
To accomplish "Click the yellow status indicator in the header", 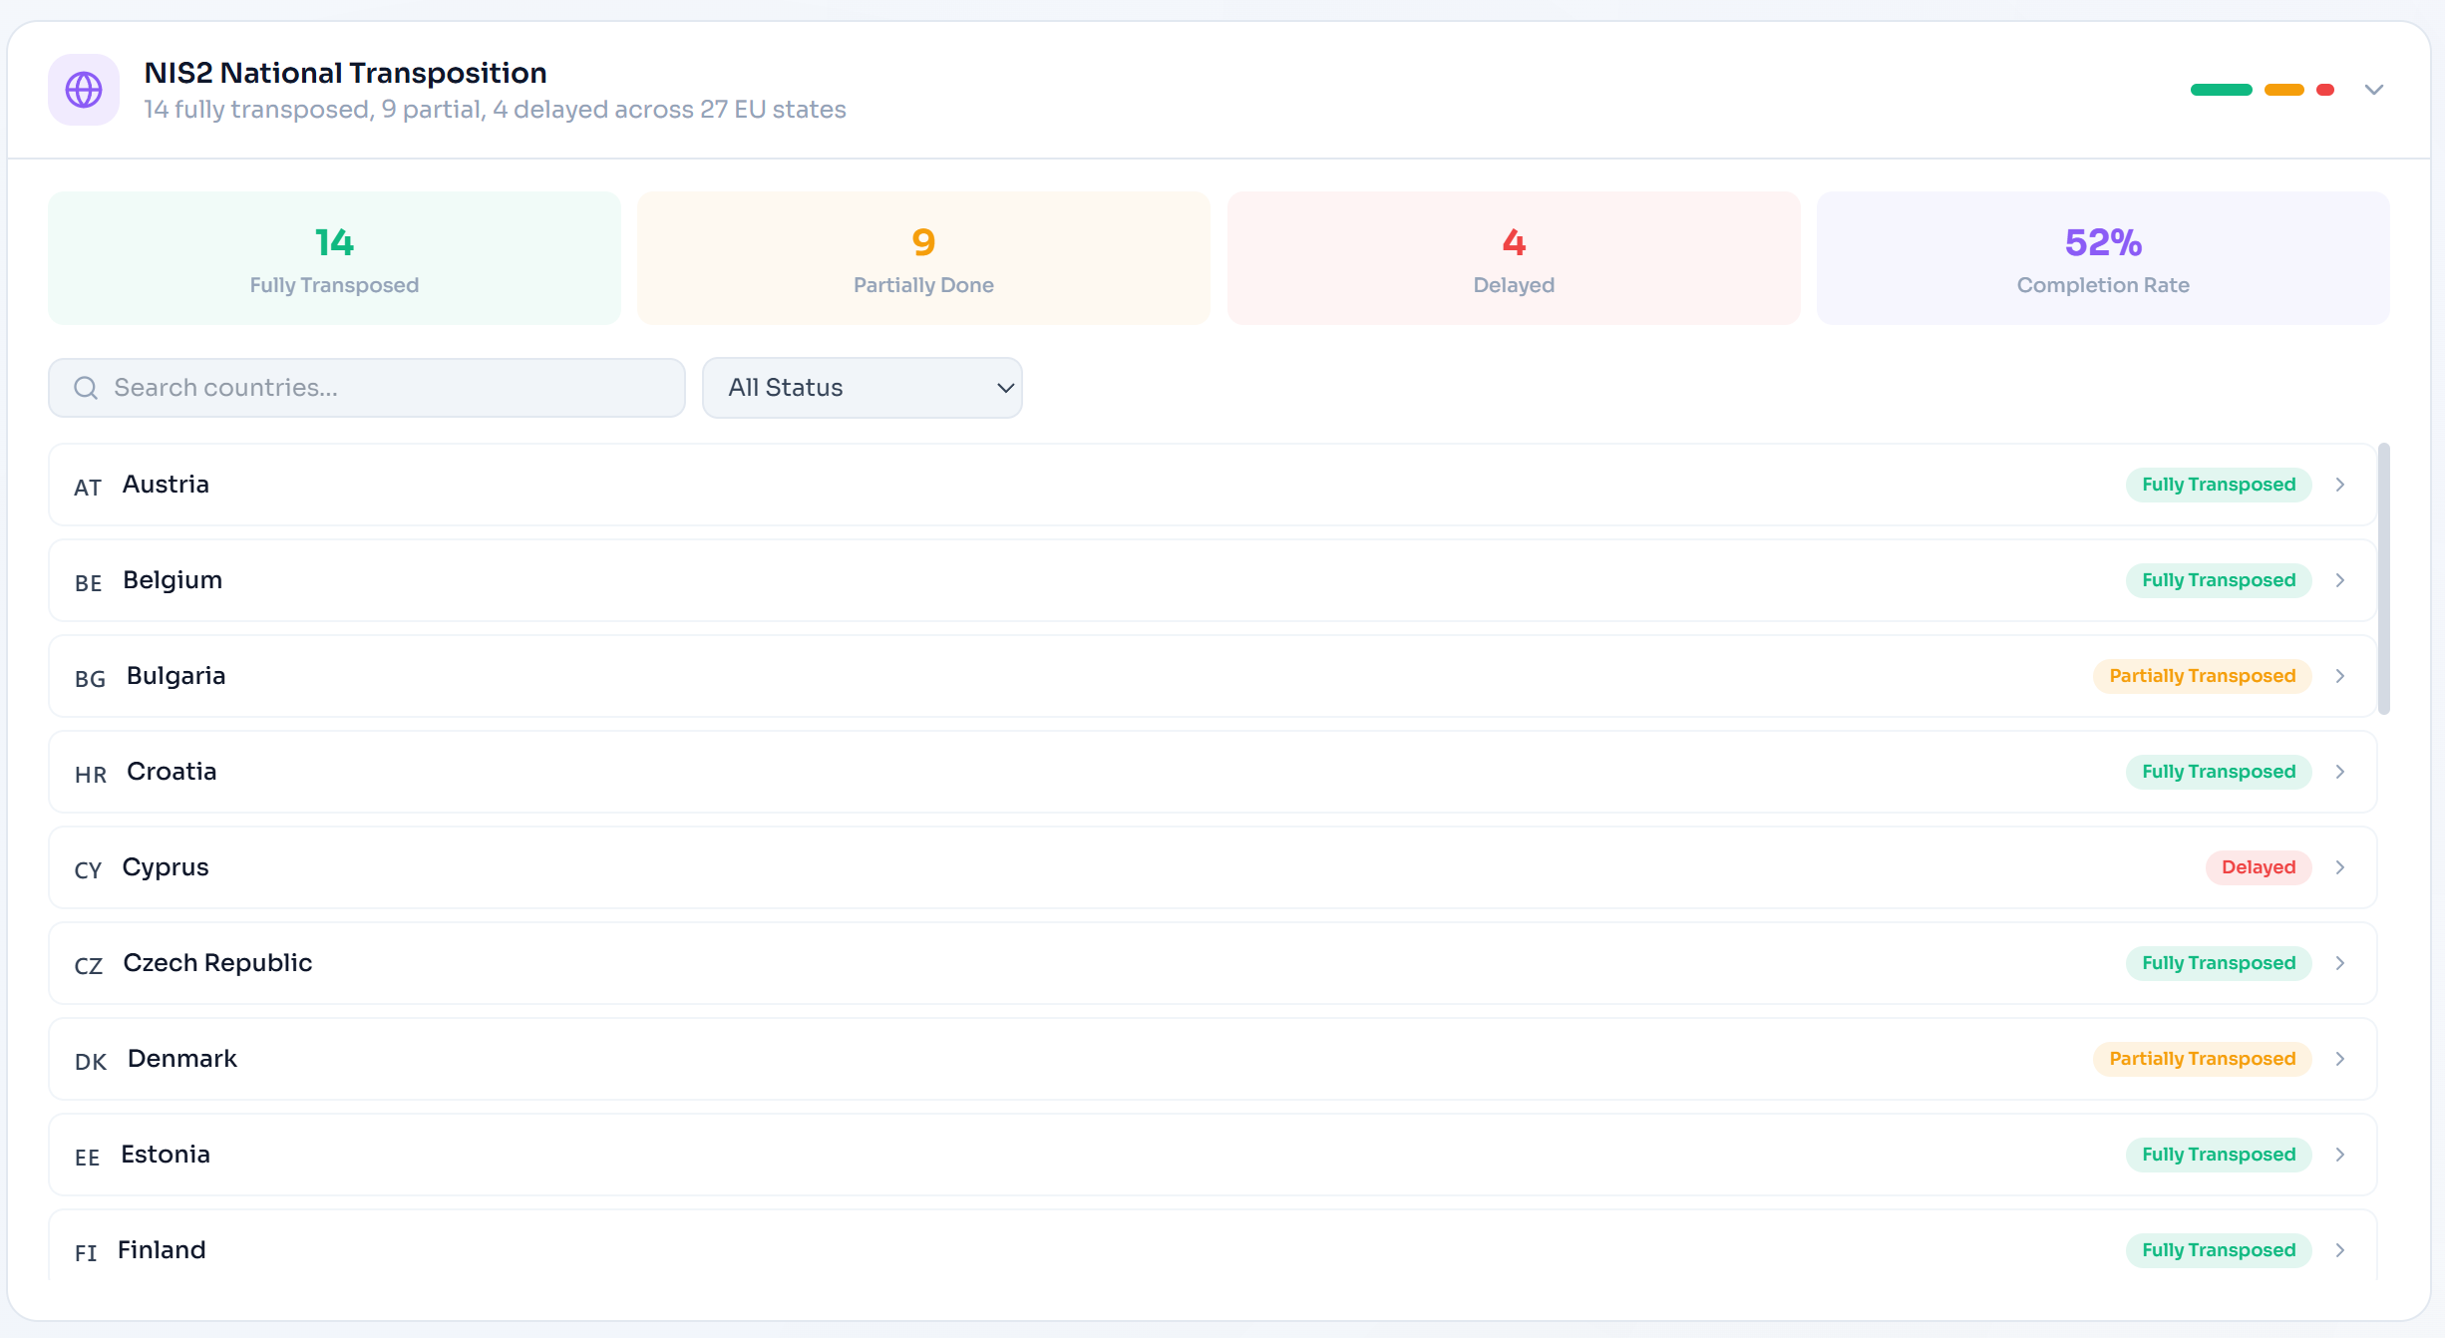I will (2283, 90).
